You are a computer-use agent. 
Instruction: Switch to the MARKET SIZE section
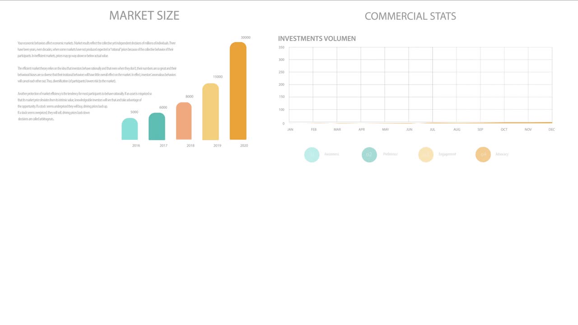(x=144, y=15)
